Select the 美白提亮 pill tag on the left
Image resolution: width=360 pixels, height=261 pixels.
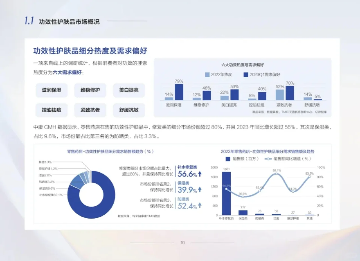(129, 90)
